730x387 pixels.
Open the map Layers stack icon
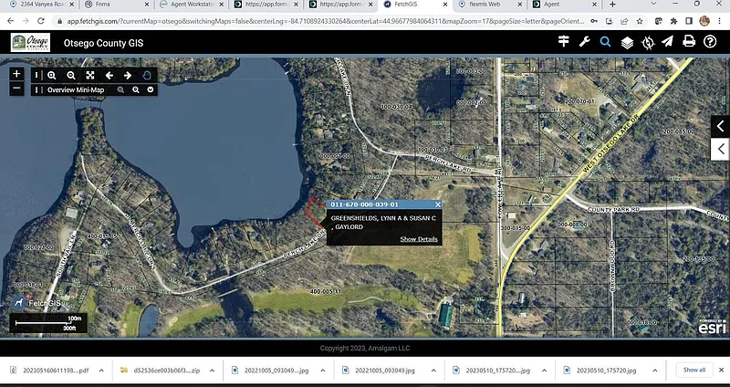coord(627,42)
